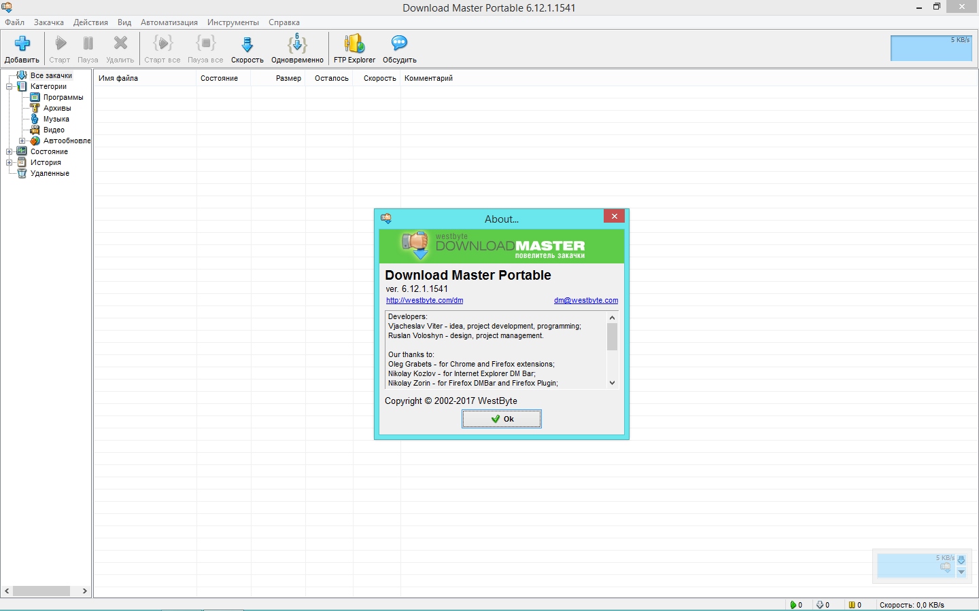Click the yellow paused downloads status icon

click(851, 605)
